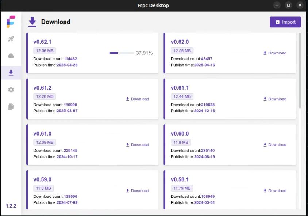Click the Frpc Desktop logo icon
The width and height of the screenshot is (308, 216).
(x=11, y=22)
